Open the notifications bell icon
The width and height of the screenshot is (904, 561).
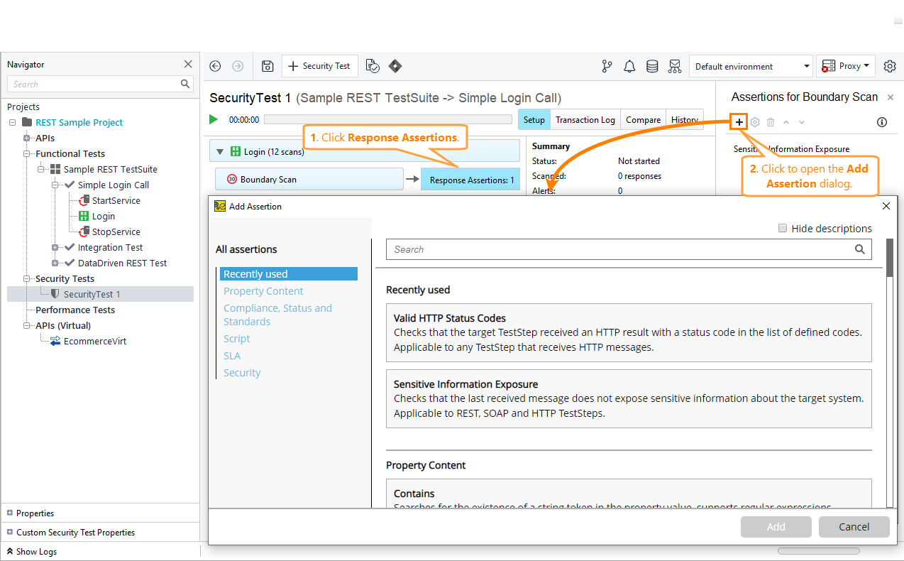click(629, 66)
